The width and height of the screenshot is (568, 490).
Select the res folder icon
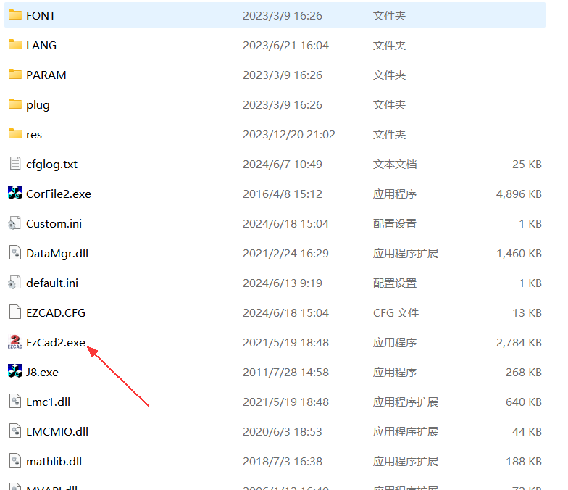(x=14, y=134)
